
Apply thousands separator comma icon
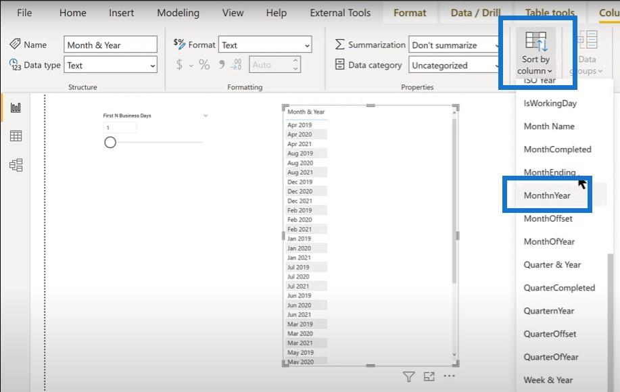222,64
